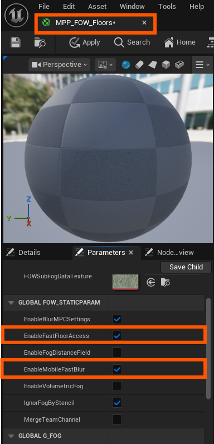Enable the EnableFogDistanceField checkbox
The width and height of the screenshot is (214, 444).
click(x=117, y=353)
